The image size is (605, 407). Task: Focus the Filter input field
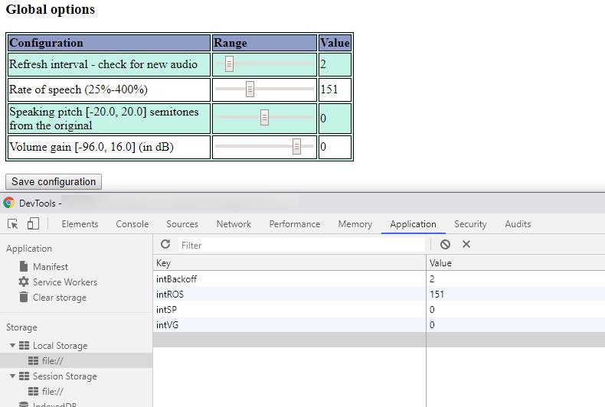click(x=302, y=245)
